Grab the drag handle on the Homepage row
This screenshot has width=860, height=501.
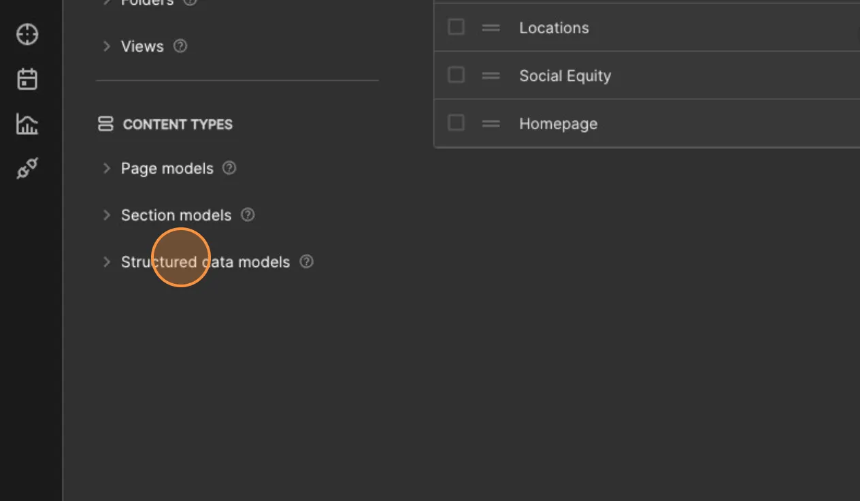click(x=491, y=123)
